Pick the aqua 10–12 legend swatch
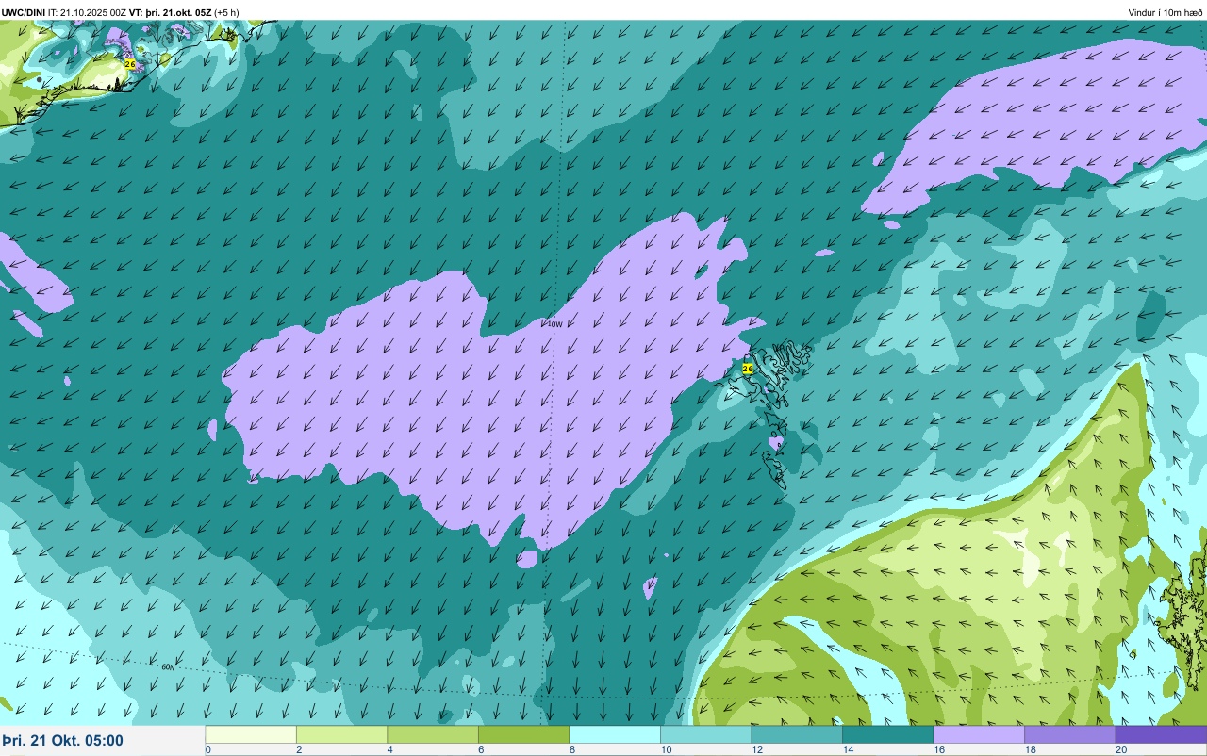The width and height of the screenshot is (1207, 756). [x=706, y=734]
